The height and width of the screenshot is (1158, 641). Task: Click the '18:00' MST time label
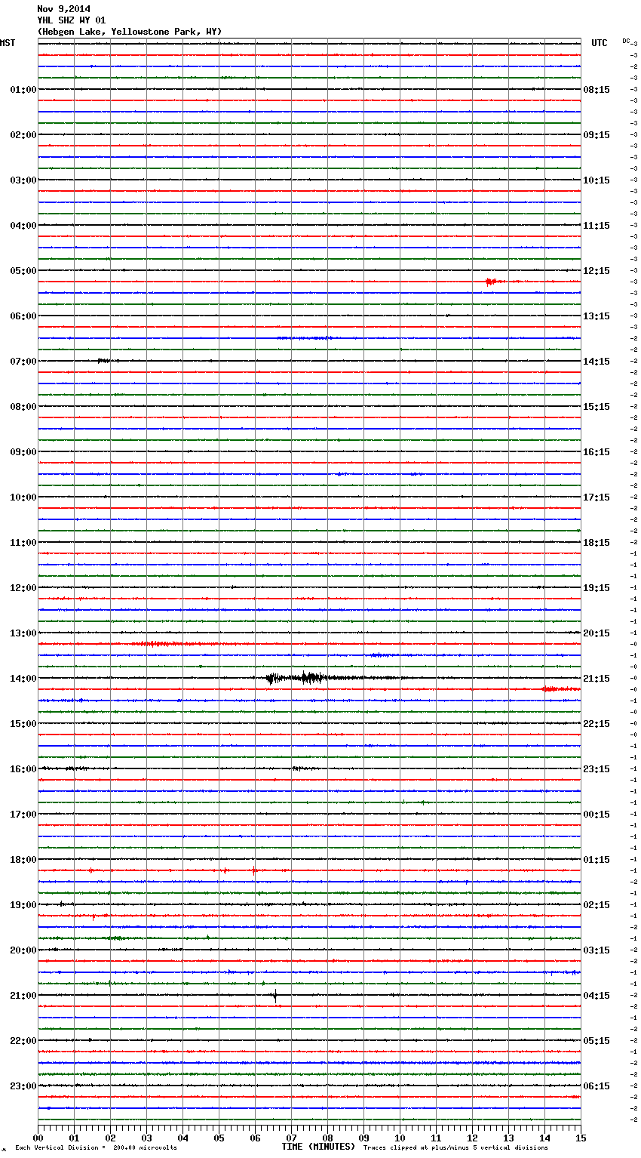[x=23, y=860]
